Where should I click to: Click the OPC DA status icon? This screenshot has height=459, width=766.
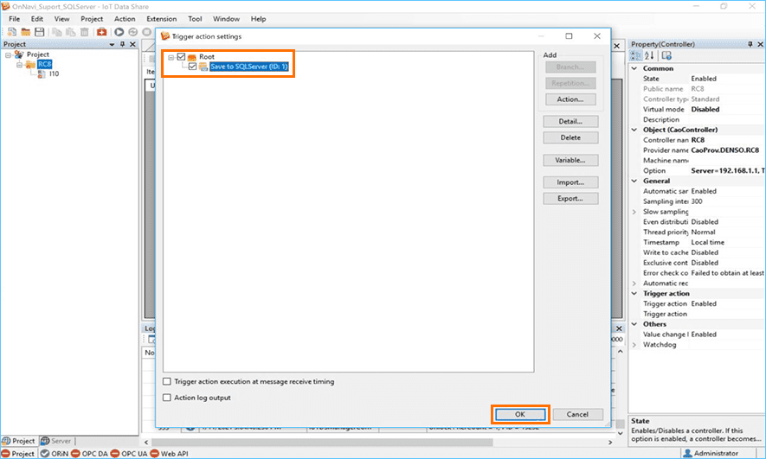[75, 454]
